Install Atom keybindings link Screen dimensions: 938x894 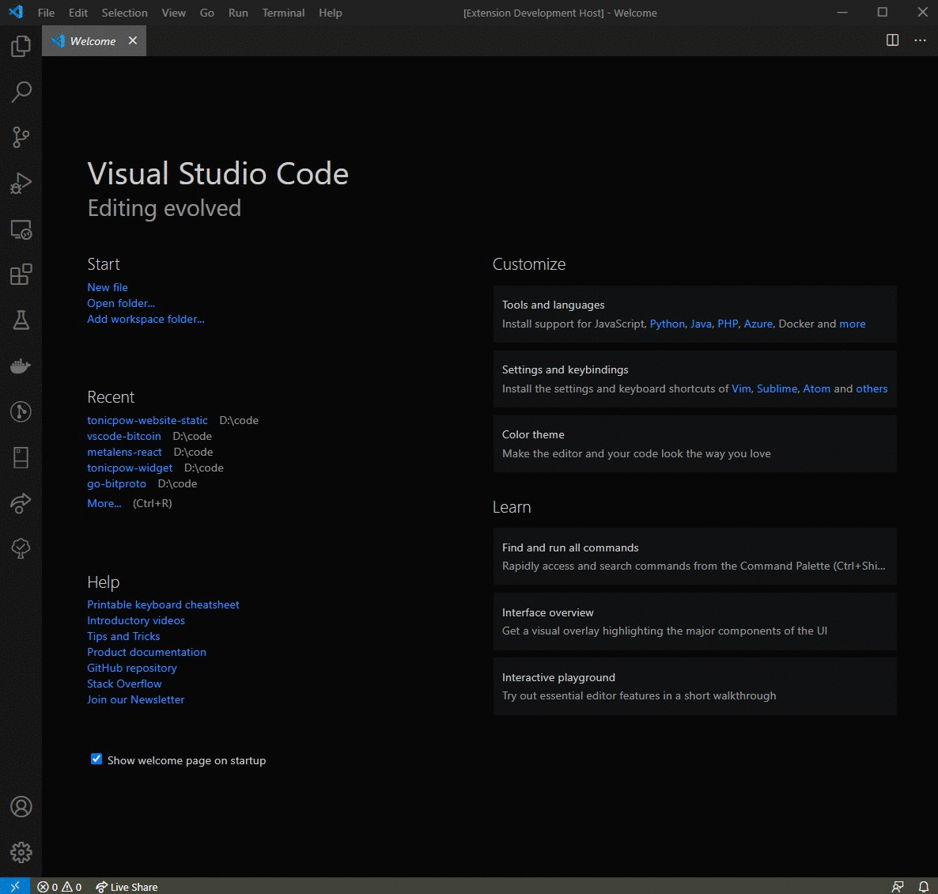click(816, 388)
